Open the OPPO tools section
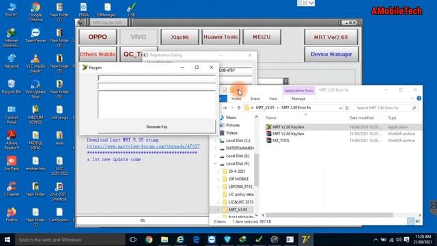This screenshot has width=437, height=246. point(98,37)
